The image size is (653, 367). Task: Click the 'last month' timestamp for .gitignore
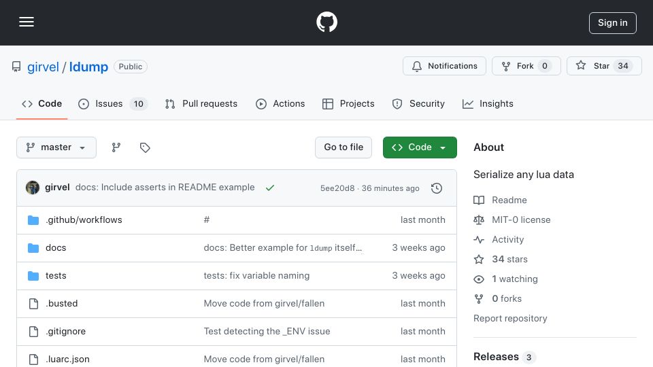tap(422, 331)
